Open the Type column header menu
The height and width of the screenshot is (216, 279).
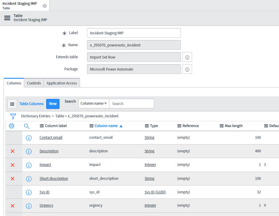(x=146, y=126)
